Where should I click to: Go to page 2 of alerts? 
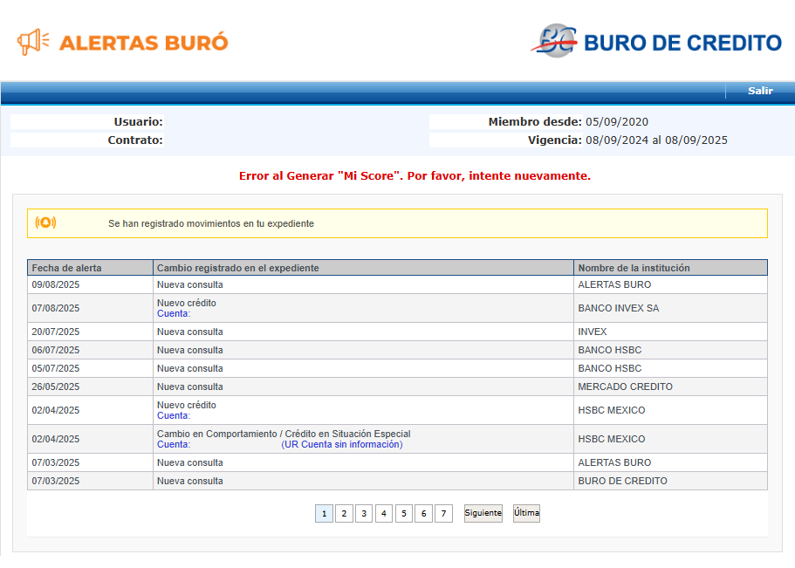coord(344,513)
